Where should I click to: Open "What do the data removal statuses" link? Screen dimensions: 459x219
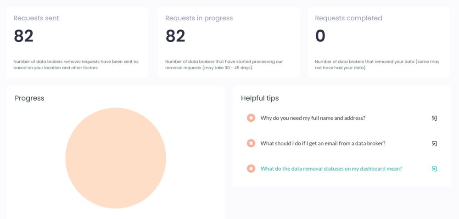[x=331, y=169]
